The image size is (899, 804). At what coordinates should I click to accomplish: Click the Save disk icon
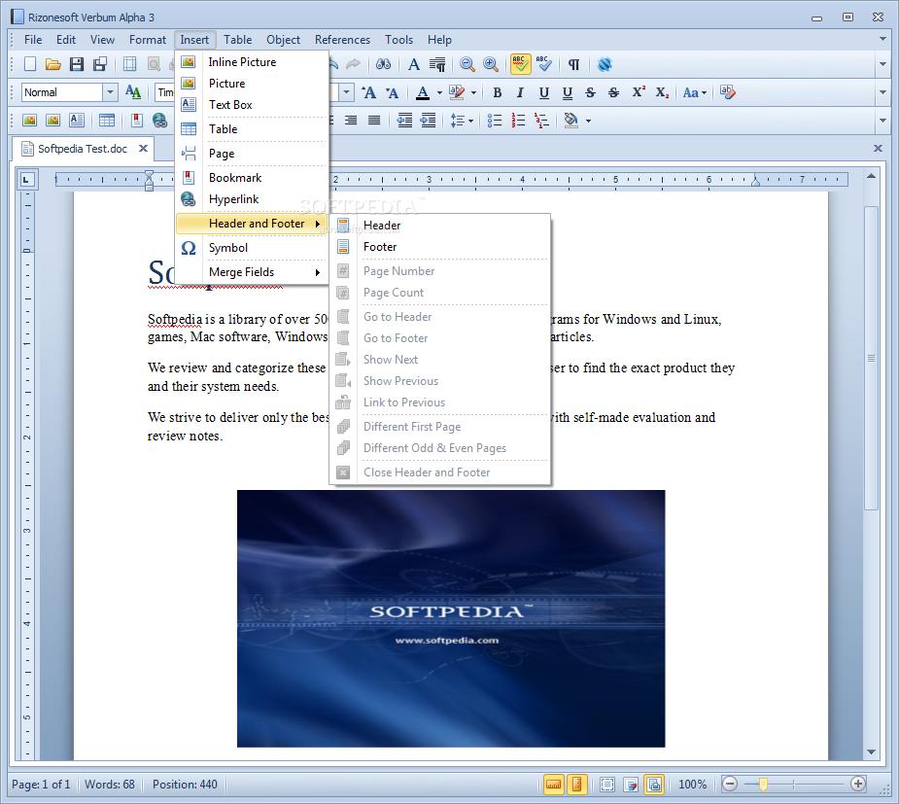pos(77,64)
